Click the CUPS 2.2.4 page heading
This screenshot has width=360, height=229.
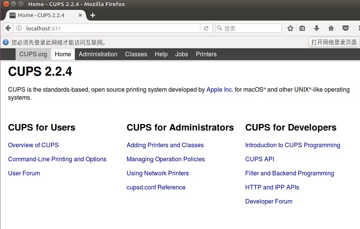coord(40,72)
